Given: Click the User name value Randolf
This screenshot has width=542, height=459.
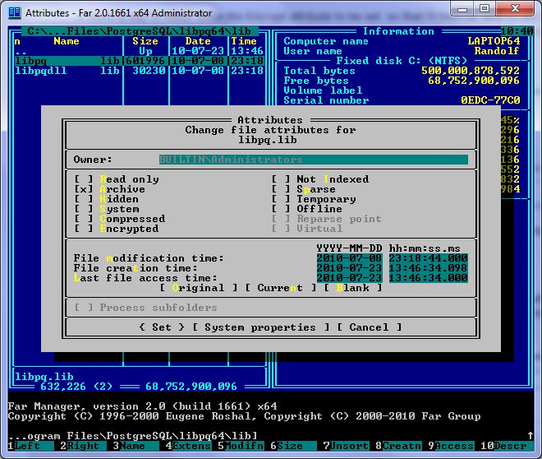Looking at the screenshot, I should pyautogui.click(x=497, y=51).
